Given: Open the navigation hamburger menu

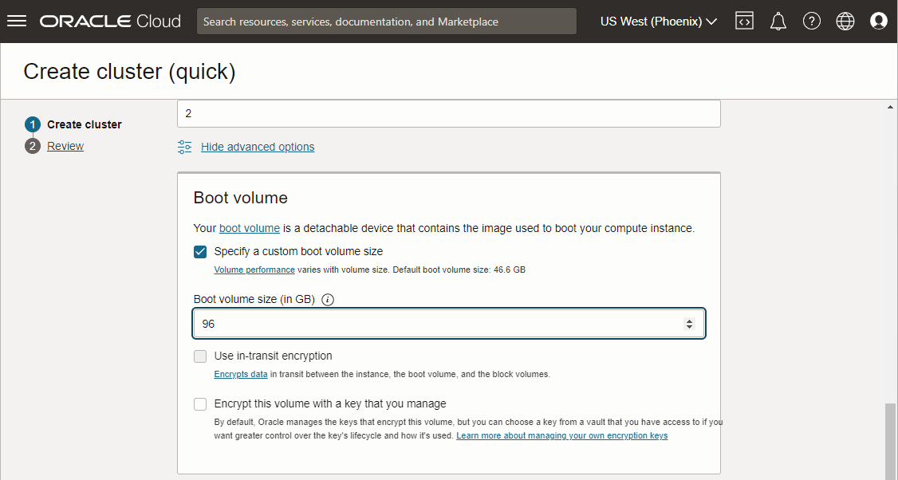Looking at the screenshot, I should (x=17, y=20).
